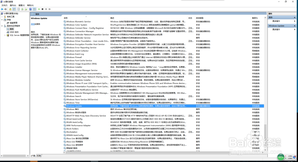Viewport: 298px width, 162px height.
Task: Collapse the Windows Update actions section
Action: tap(295, 26)
